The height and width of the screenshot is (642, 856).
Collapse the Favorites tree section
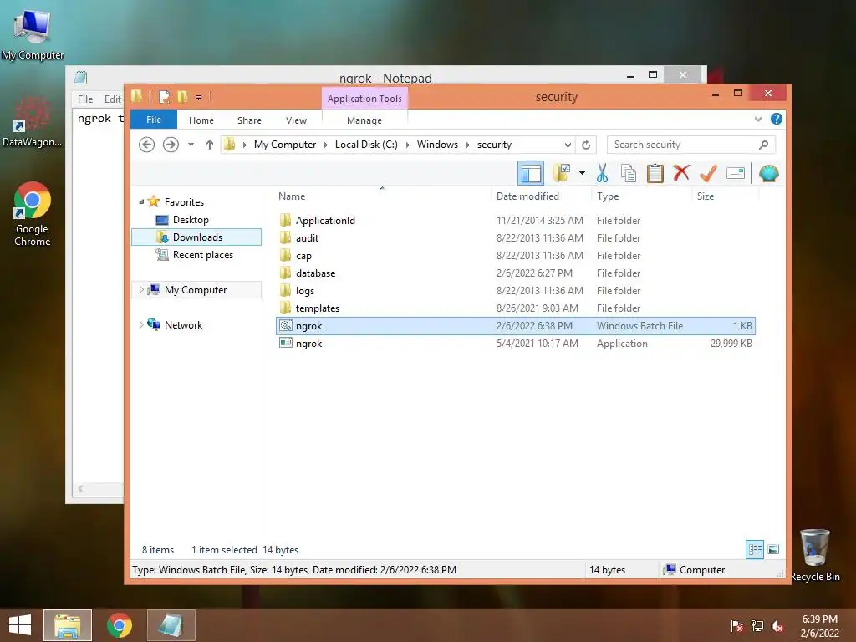[x=141, y=202]
